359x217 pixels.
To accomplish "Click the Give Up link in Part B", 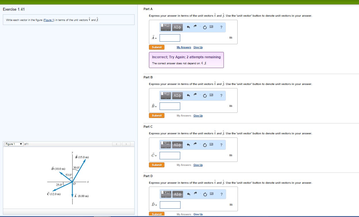I will coord(198,115).
